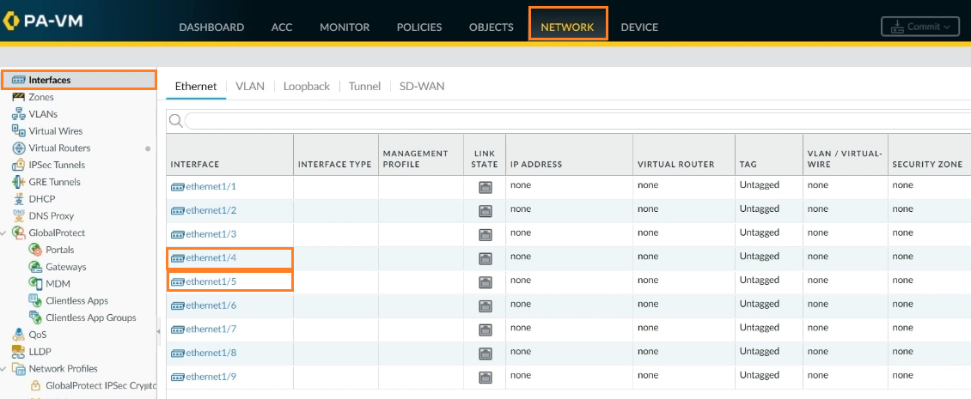Click the Gateways icon

click(x=35, y=267)
